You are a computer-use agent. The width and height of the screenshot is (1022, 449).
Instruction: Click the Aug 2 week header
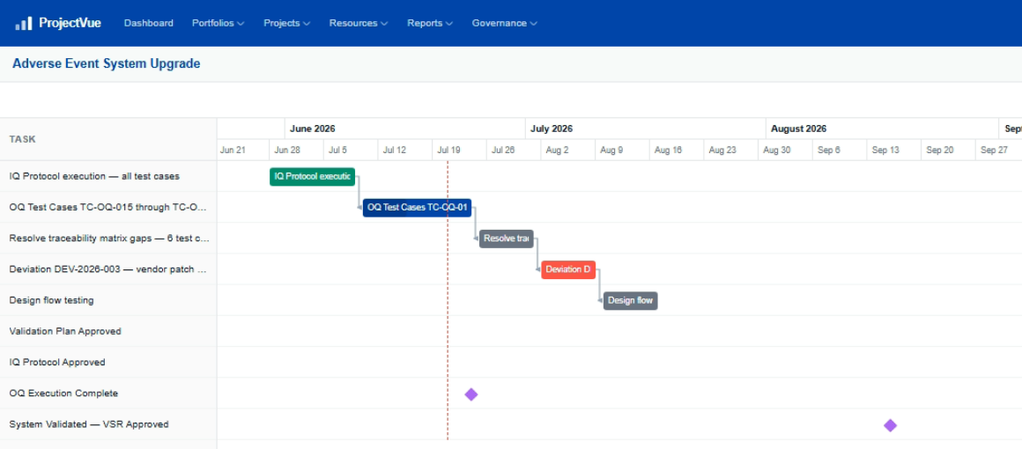[567, 150]
